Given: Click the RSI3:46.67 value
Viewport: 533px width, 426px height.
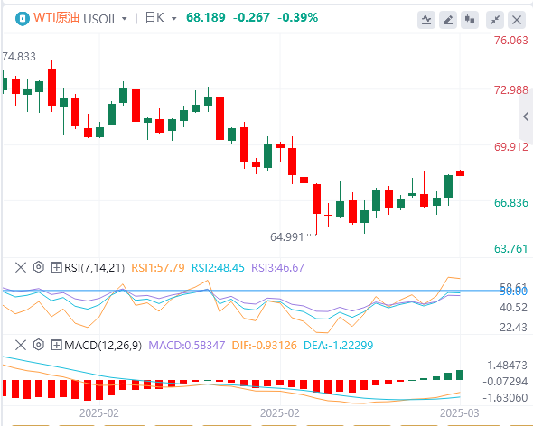Looking at the screenshot, I should point(277,268).
